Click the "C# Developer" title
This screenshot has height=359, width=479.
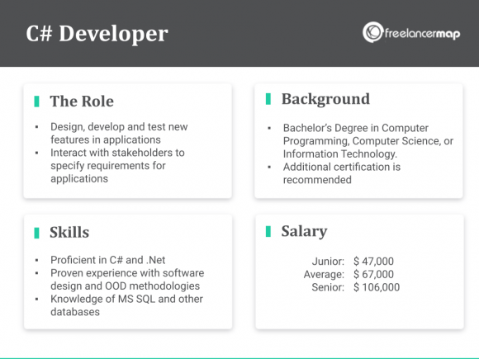point(97,33)
